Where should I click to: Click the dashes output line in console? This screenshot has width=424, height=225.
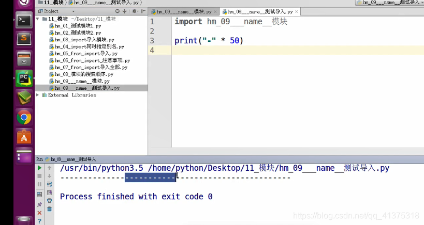[175, 178]
